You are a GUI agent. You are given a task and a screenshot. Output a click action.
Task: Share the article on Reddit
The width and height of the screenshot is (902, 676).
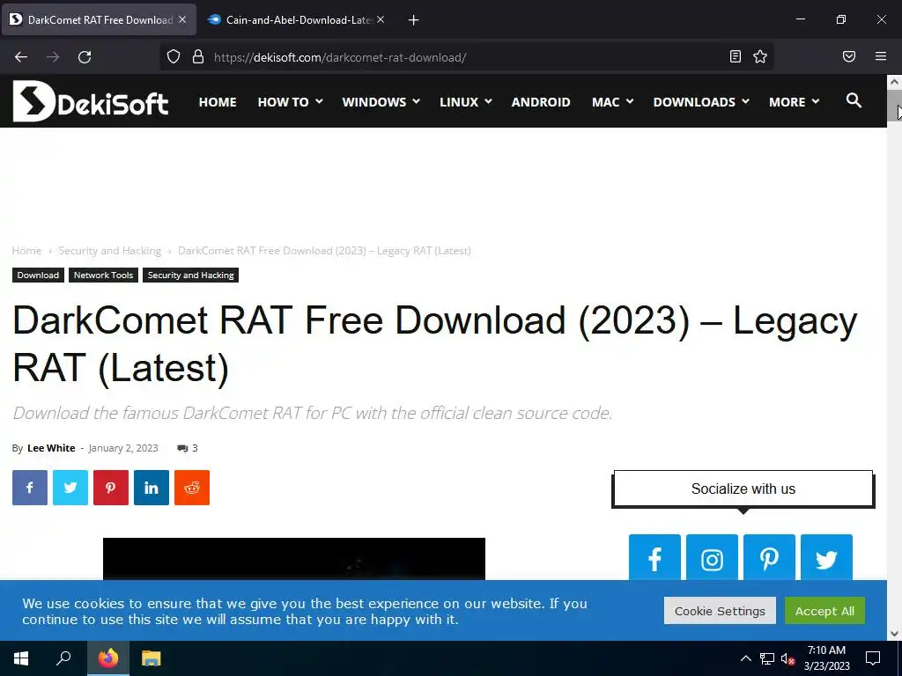(192, 488)
